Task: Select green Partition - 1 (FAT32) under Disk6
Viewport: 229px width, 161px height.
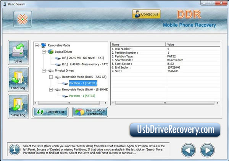Action: (x=82, y=96)
